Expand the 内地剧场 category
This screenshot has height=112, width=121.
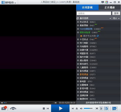(x=78, y=46)
